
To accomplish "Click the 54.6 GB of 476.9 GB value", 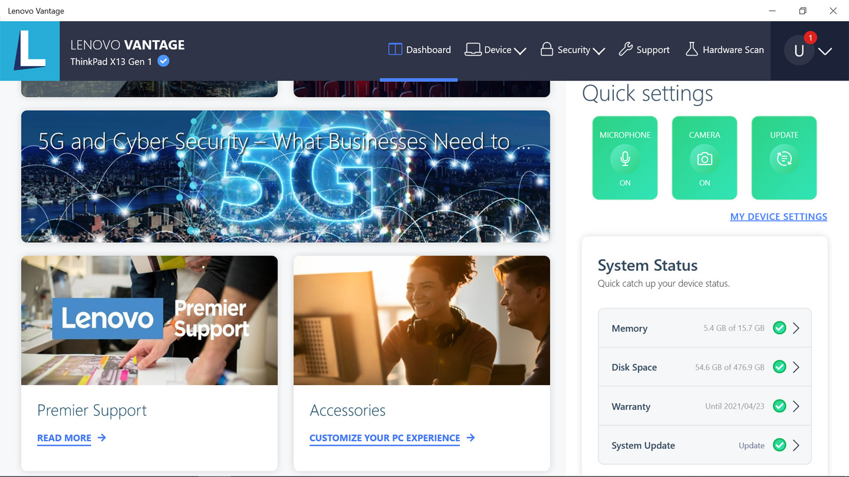I will tap(729, 367).
